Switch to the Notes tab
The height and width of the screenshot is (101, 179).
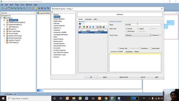tap(137, 52)
